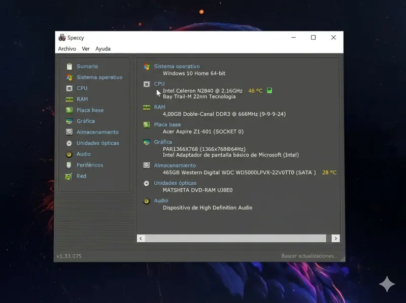Click the Placa base icon in summary panel

pyautogui.click(x=147, y=125)
